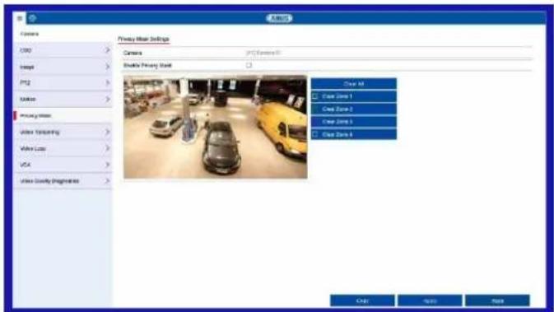554x312 pixels.
Task: Open the Video Loss menu item
Action: pyautogui.click(x=63, y=148)
